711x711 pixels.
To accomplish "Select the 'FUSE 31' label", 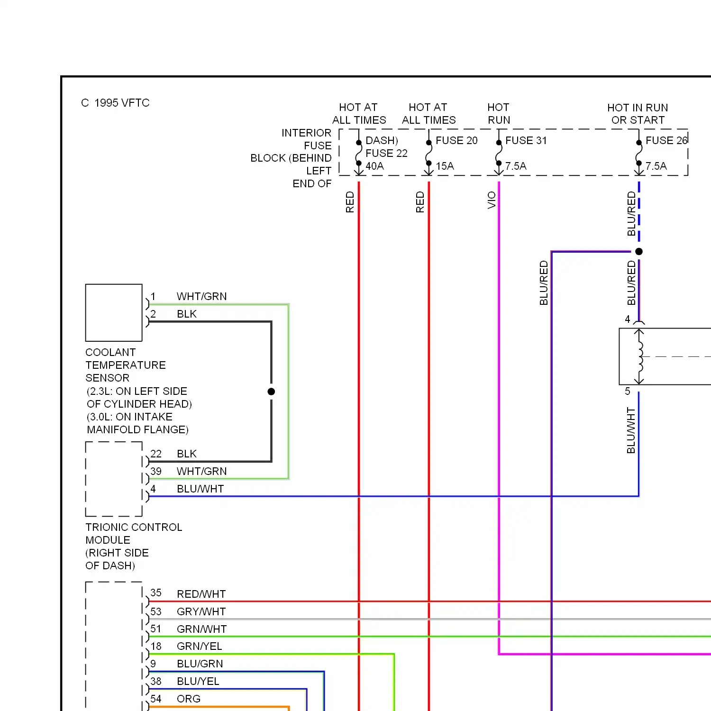I will 526,140.
